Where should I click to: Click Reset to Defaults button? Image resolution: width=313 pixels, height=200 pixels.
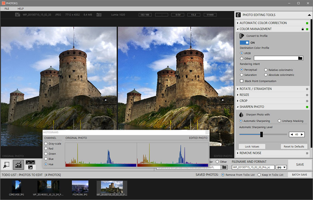coord(294,146)
